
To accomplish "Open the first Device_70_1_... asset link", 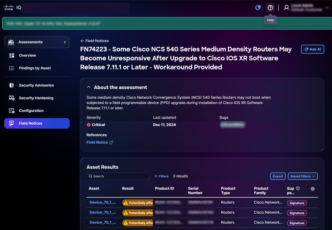I will pos(103,202).
